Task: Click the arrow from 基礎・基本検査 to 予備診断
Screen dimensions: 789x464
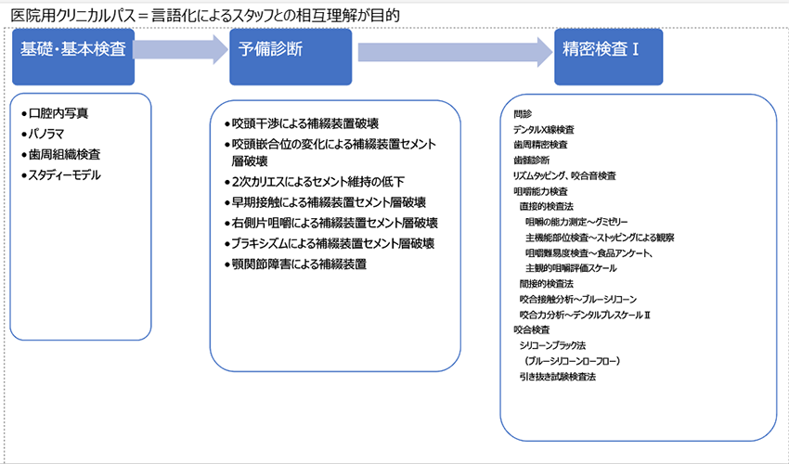Action: [181, 49]
